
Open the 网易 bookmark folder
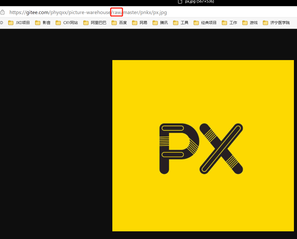pos(140,23)
